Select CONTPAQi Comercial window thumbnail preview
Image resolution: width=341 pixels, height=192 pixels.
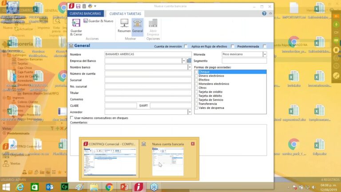click(x=110, y=162)
